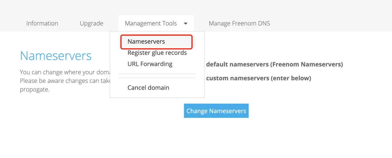Choose custom nameservers (enter below) option

259,78
